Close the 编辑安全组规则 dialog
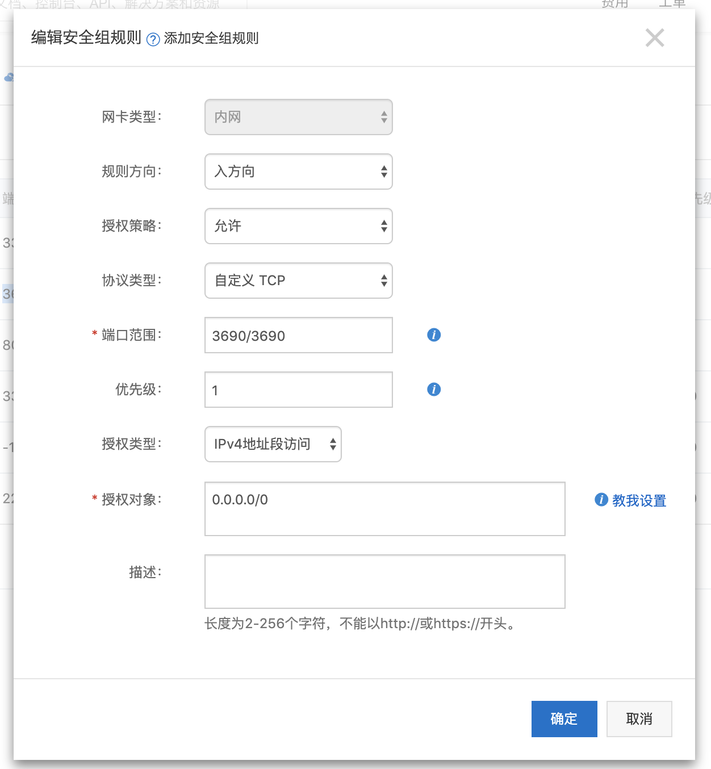The image size is (711, 769). (654, 37)
